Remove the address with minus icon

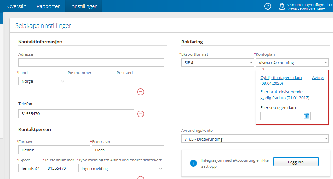point(140,92)
